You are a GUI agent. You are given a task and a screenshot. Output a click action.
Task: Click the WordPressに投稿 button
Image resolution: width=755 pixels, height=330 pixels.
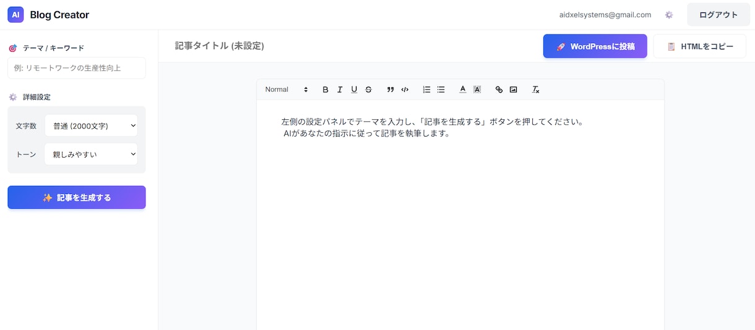pyautogui.click(x=595, y=46)
